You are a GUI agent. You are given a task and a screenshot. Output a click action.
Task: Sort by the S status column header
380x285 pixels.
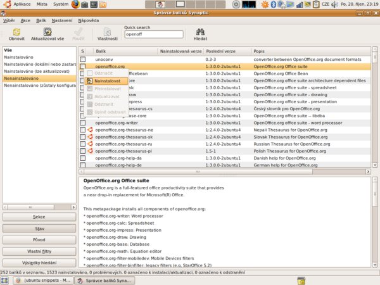[x=82, y=51]
